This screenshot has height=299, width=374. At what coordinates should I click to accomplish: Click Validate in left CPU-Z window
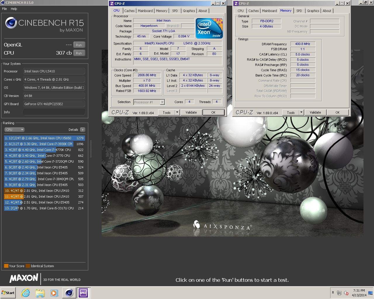coord(191,112)
